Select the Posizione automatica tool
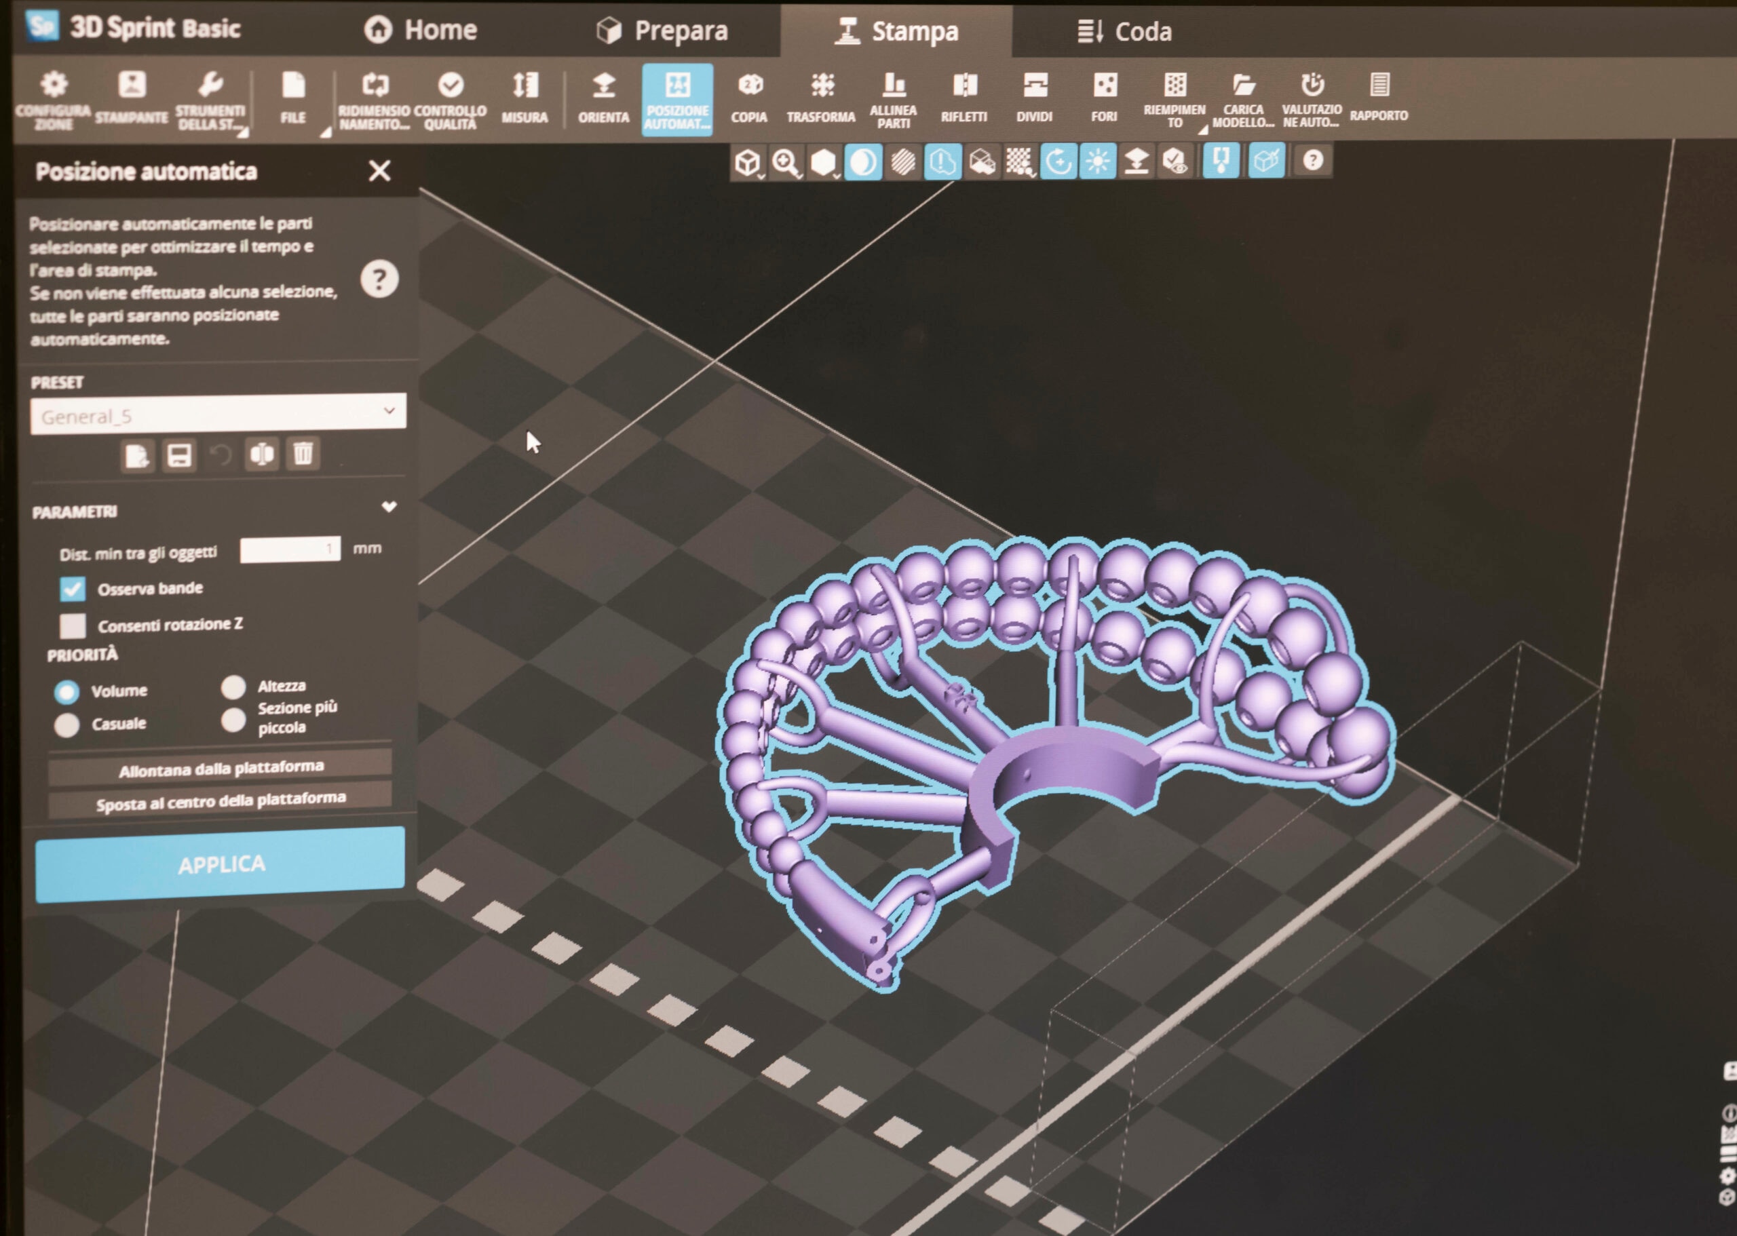The height and width of the screenshot is (1236, 1737). coord(677,100)
